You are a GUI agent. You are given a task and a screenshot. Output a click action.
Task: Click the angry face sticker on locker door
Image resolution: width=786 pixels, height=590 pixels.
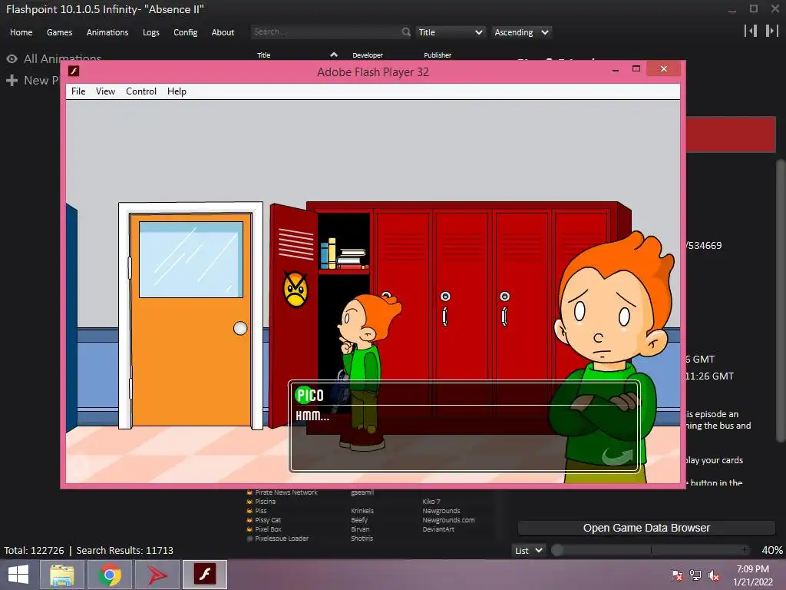pyautogui.click(x=296, y=289)
